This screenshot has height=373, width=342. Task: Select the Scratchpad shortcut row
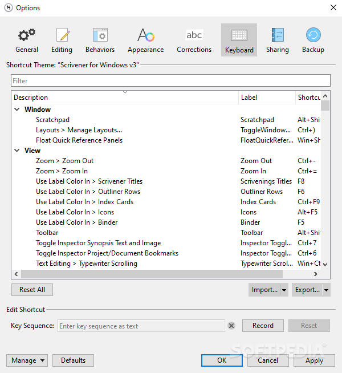click(166, 120)
